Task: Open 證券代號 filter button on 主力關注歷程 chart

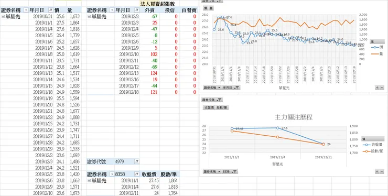Action: coord(212,100)
